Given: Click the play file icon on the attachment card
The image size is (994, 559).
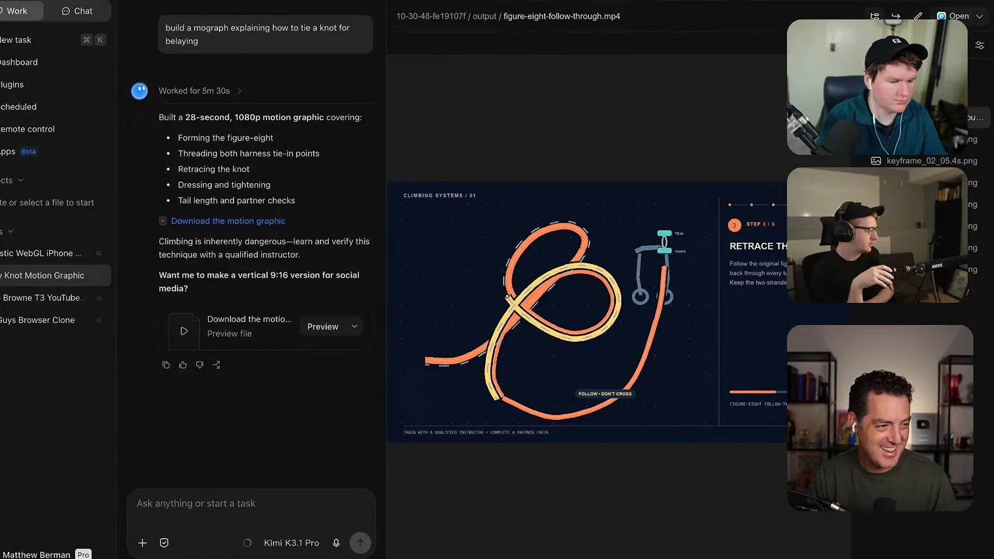Looking at the screenshot, I should [x=184, y=331].
